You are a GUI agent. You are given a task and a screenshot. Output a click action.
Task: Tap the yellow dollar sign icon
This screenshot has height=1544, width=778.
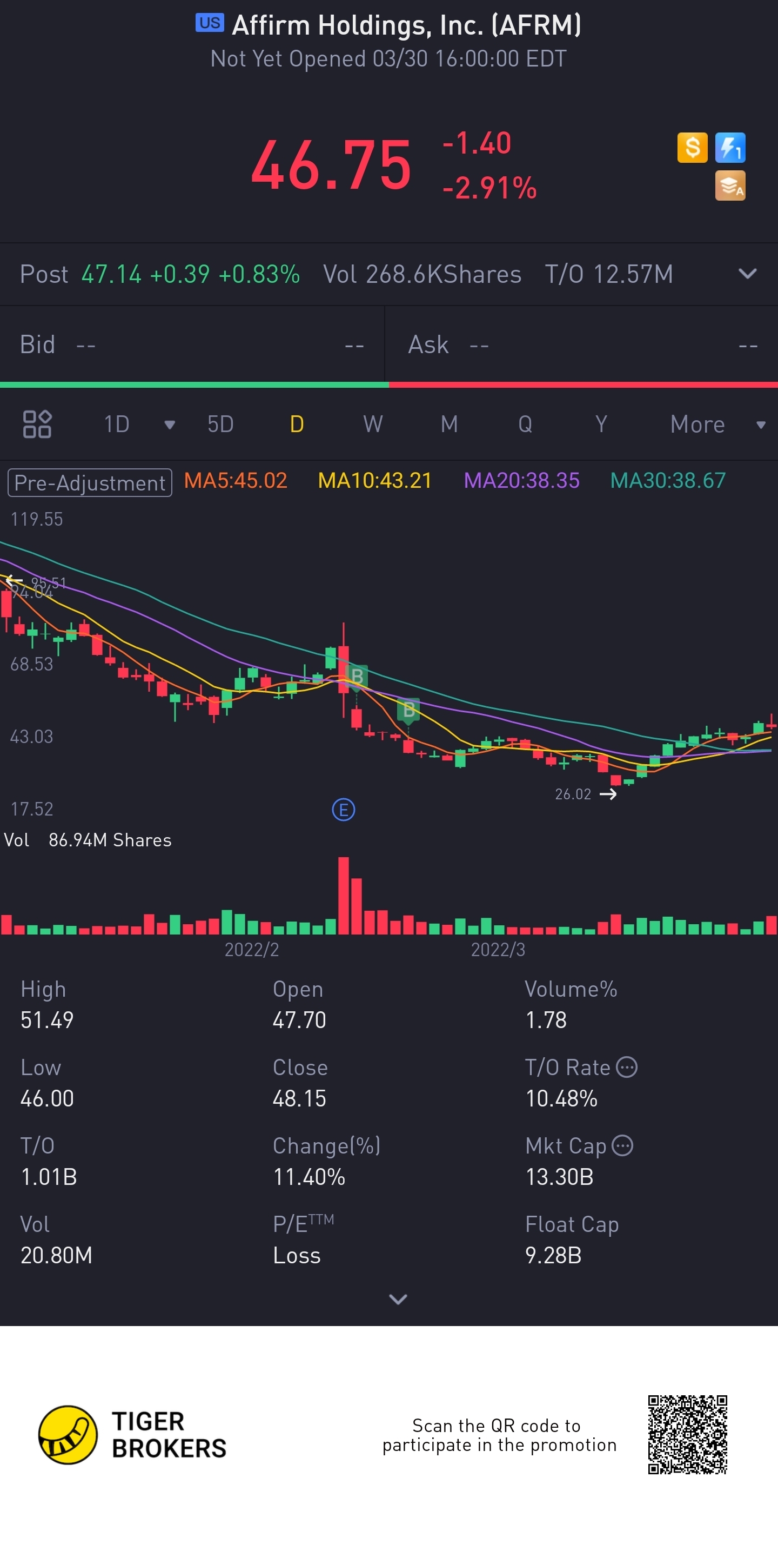[x=692, y=148]
